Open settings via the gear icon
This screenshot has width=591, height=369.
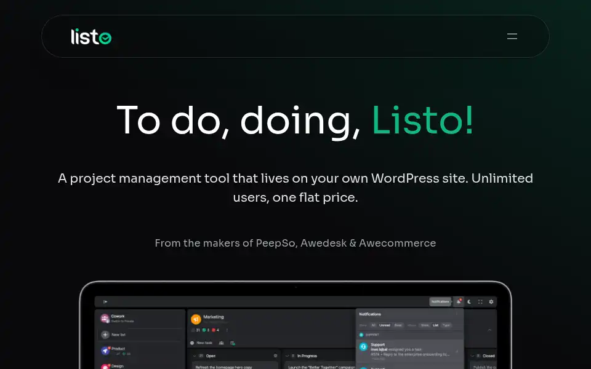[491, 301]
